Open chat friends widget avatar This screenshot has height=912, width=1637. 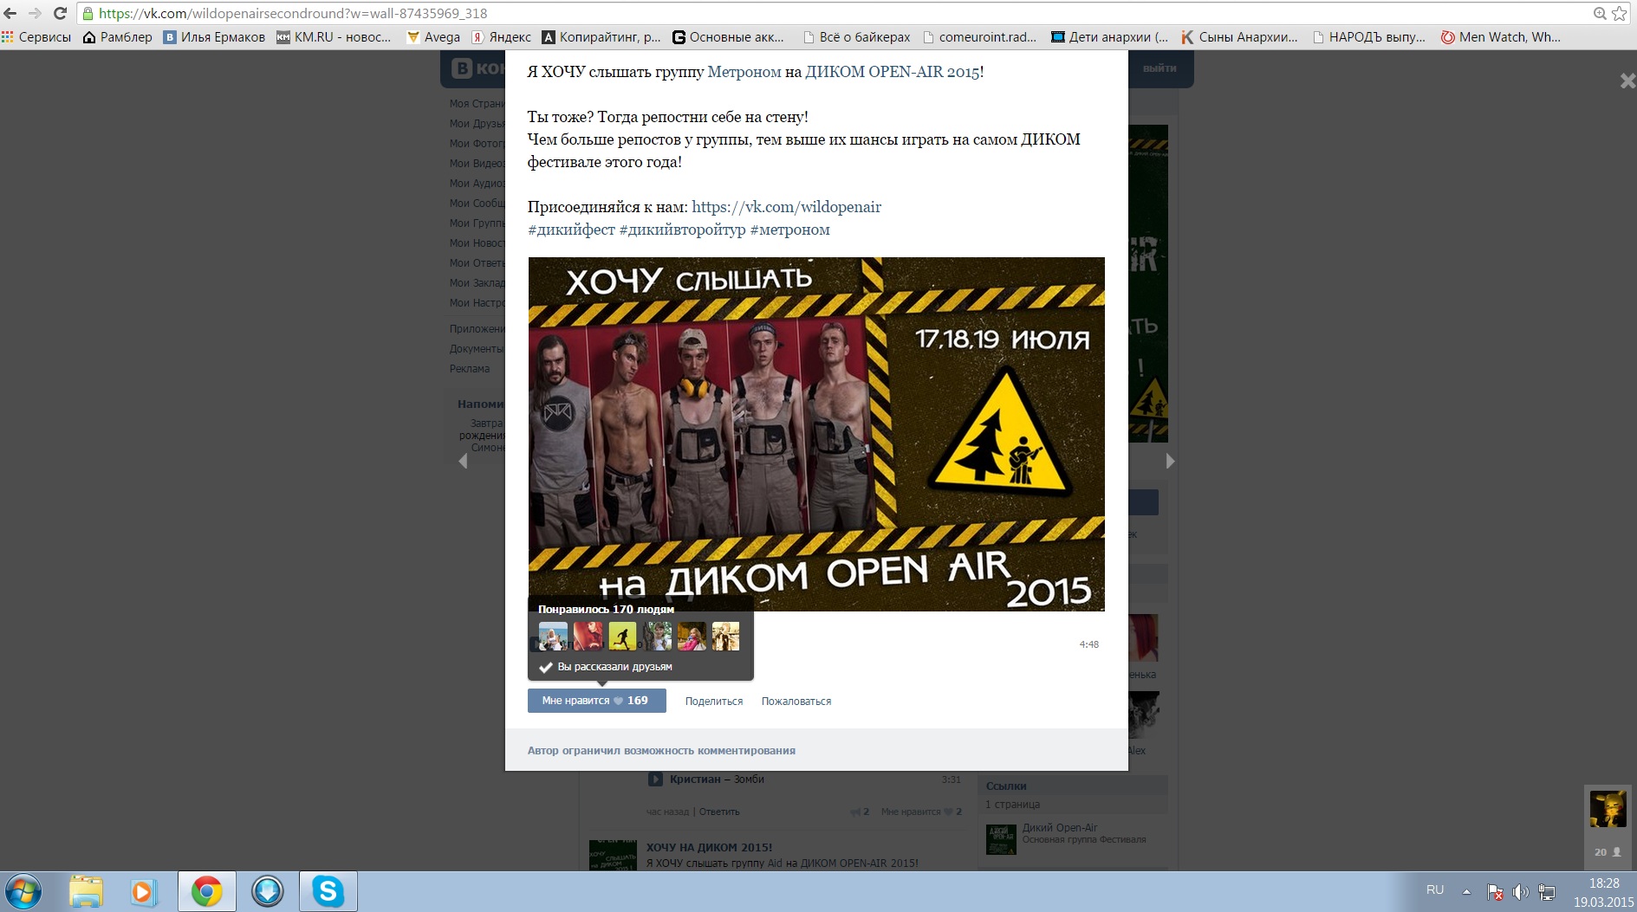[1608, 810]
